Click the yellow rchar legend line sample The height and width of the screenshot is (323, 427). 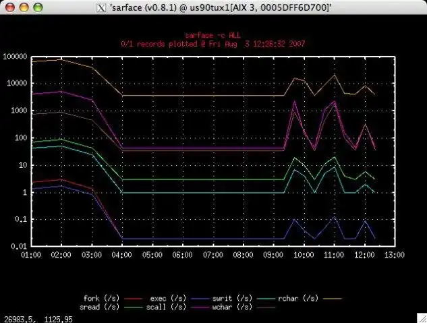coord(333,299)
